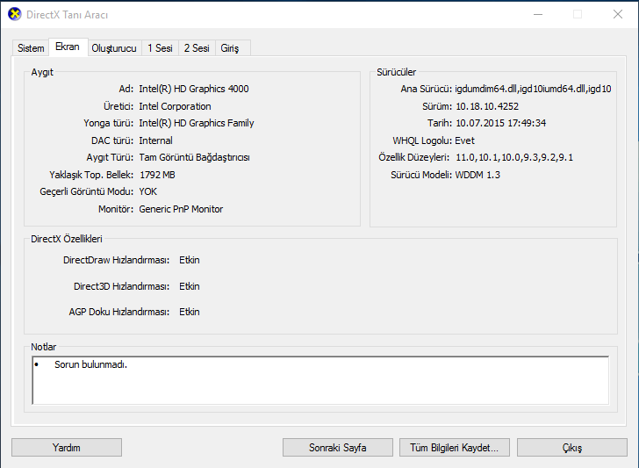Click the 'AGP Doku Hızlandırması:' label
The height and width of the screenshot is (468, 639).
pyautogui.click(x=119, y=312)
